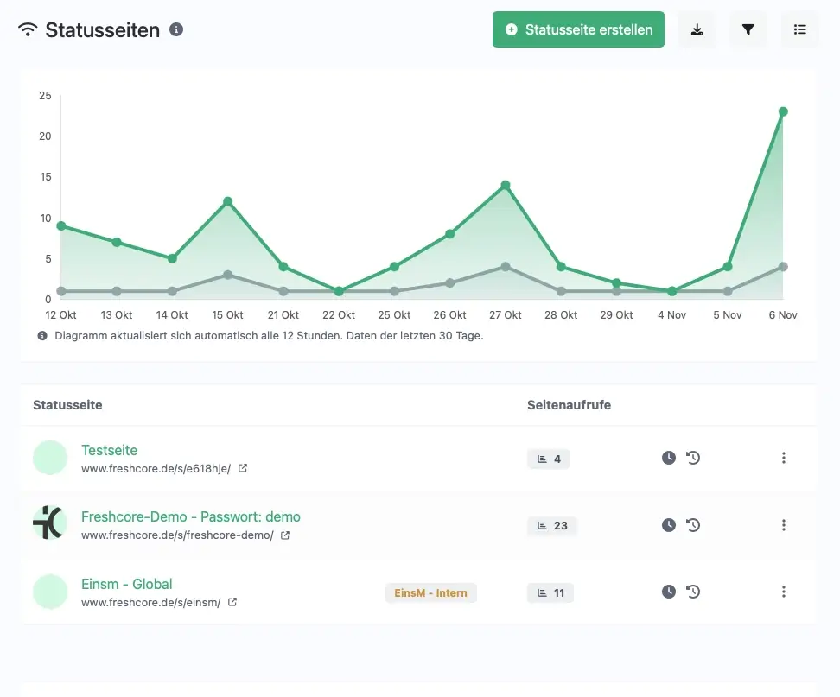840x697 pixels.
Task: Click external link icon for freshcore-demo URL
Action: (x=285, y=535)
